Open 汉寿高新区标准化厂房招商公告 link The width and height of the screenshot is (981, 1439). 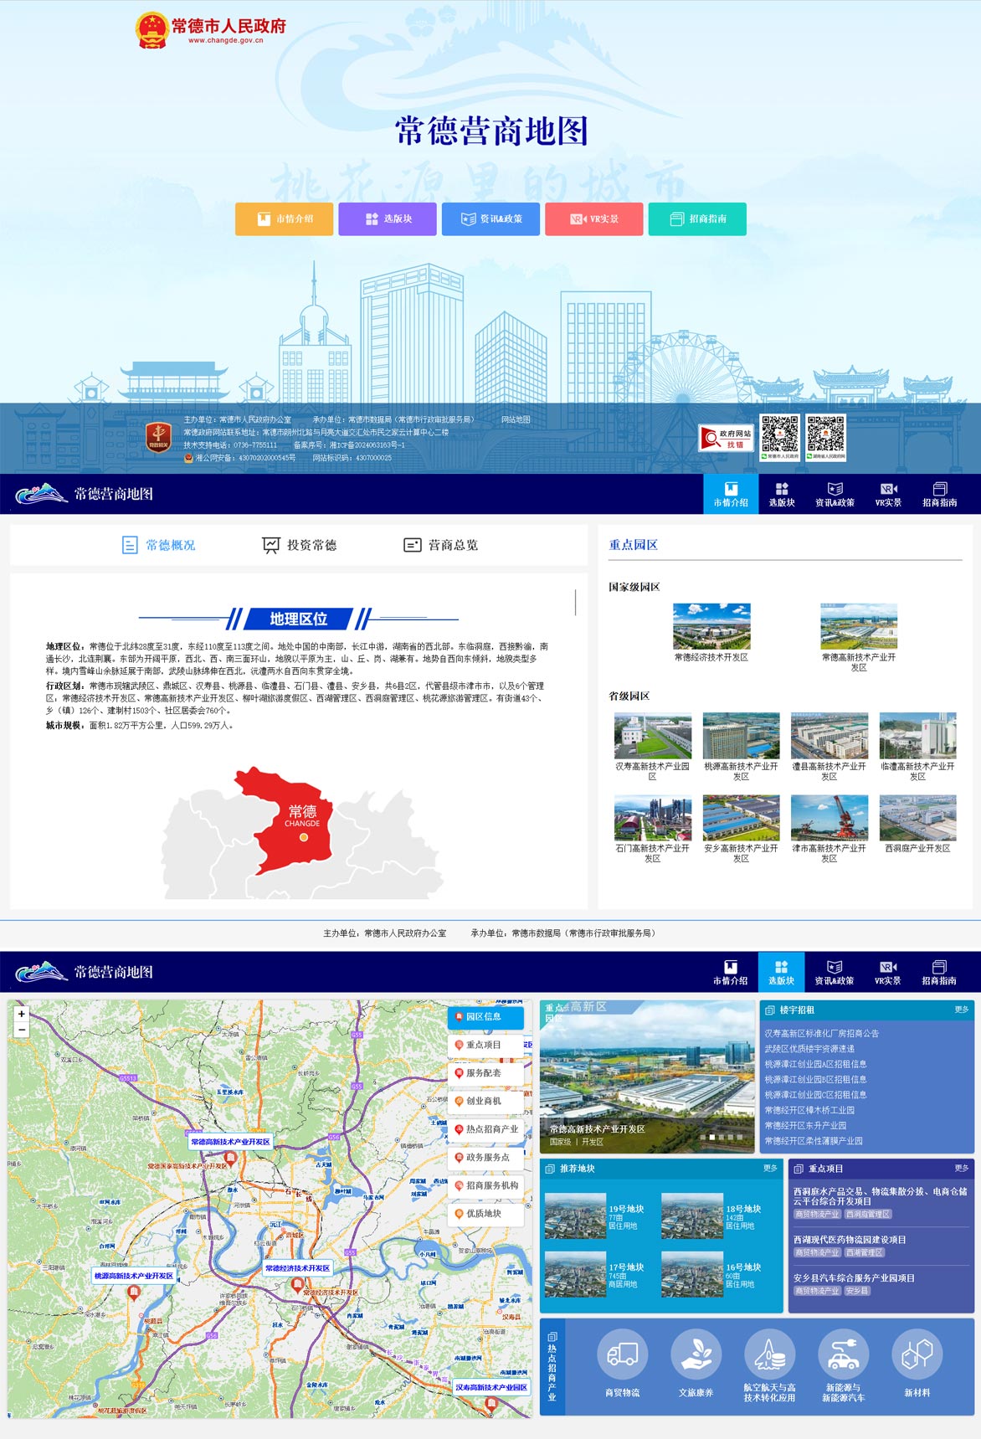[821, 1033]
